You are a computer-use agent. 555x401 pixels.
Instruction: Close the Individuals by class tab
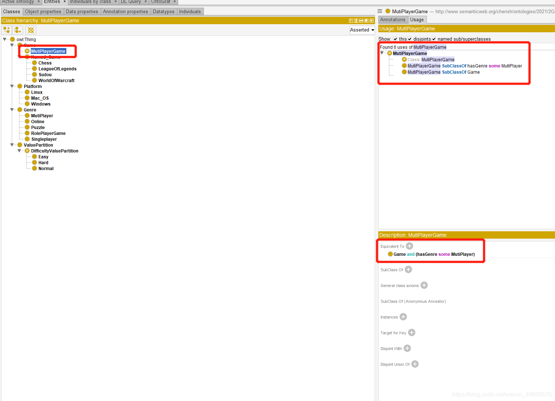115,2
